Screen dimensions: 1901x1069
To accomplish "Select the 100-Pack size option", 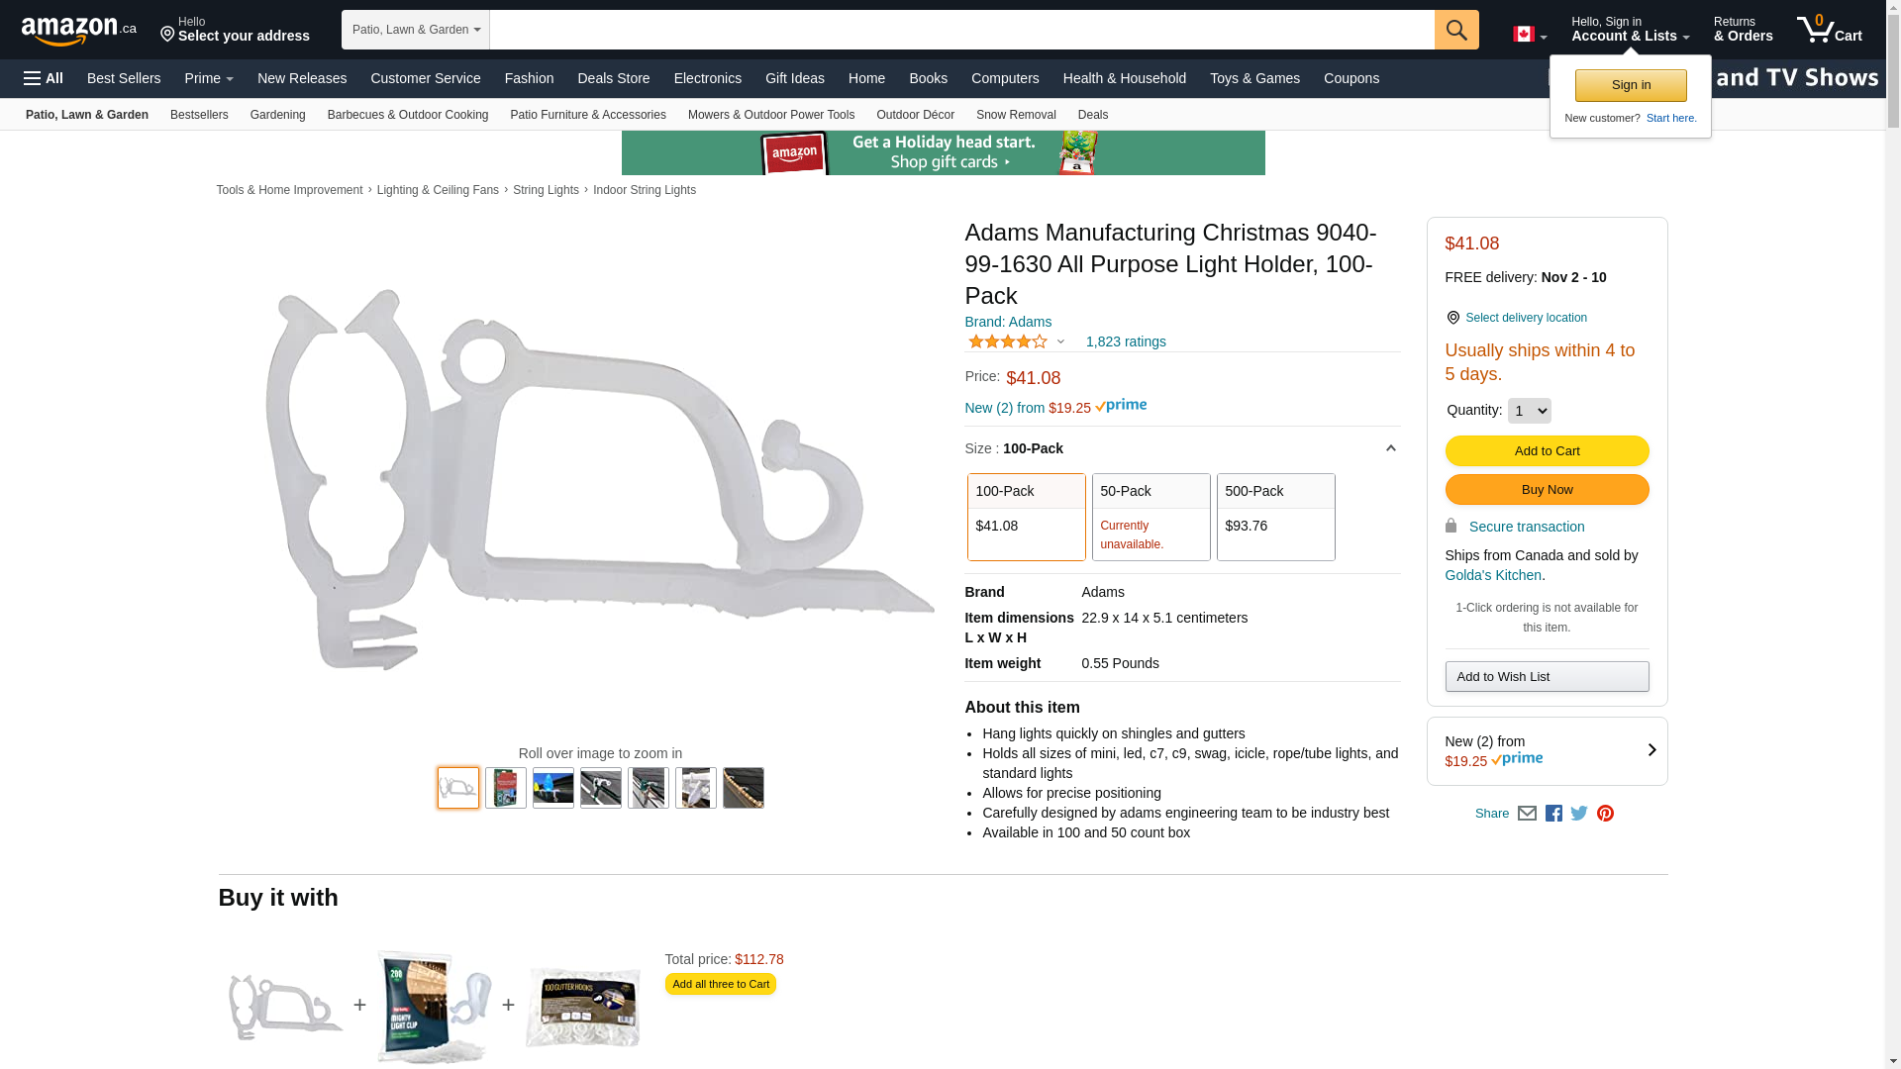I will tap(1026, 517).
